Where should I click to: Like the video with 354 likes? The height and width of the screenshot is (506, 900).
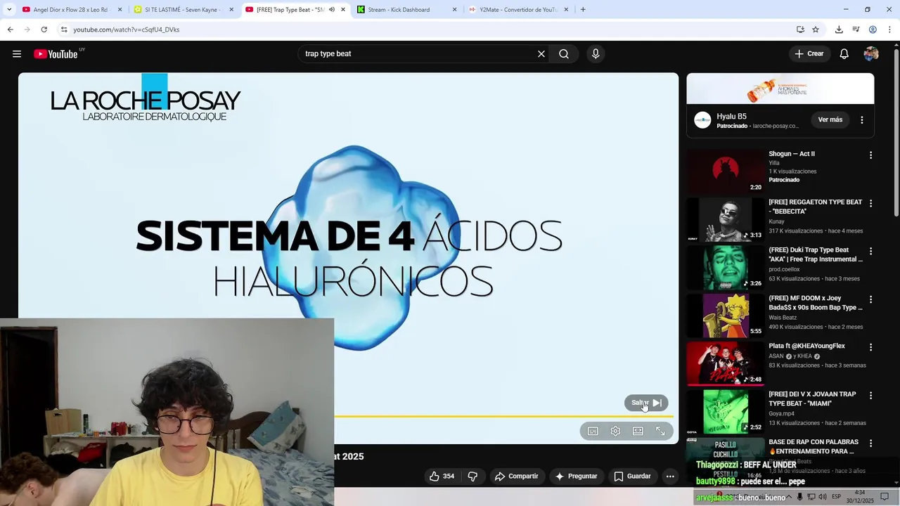pyautogui.click(x=442, y=476)
